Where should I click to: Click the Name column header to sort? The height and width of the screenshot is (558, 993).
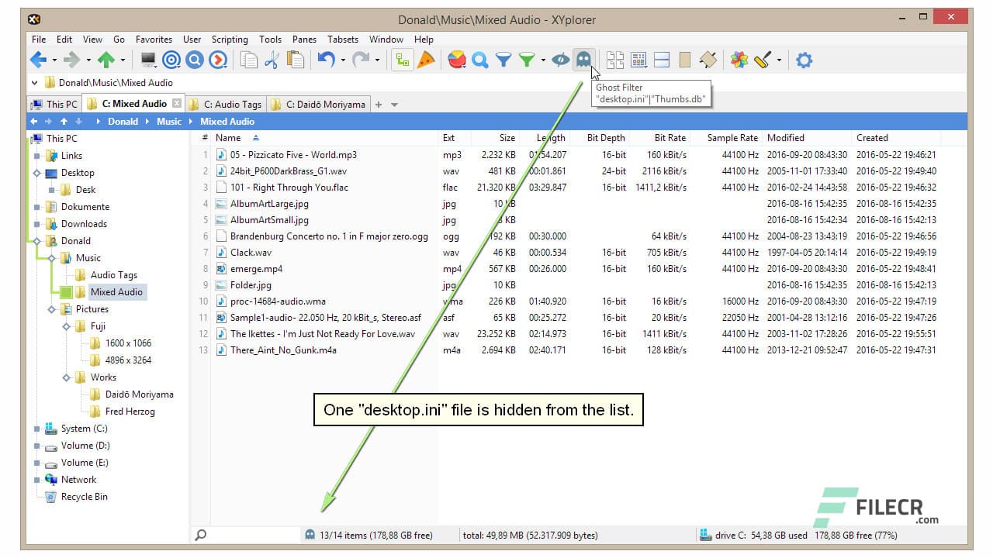[x=228, y=138]
